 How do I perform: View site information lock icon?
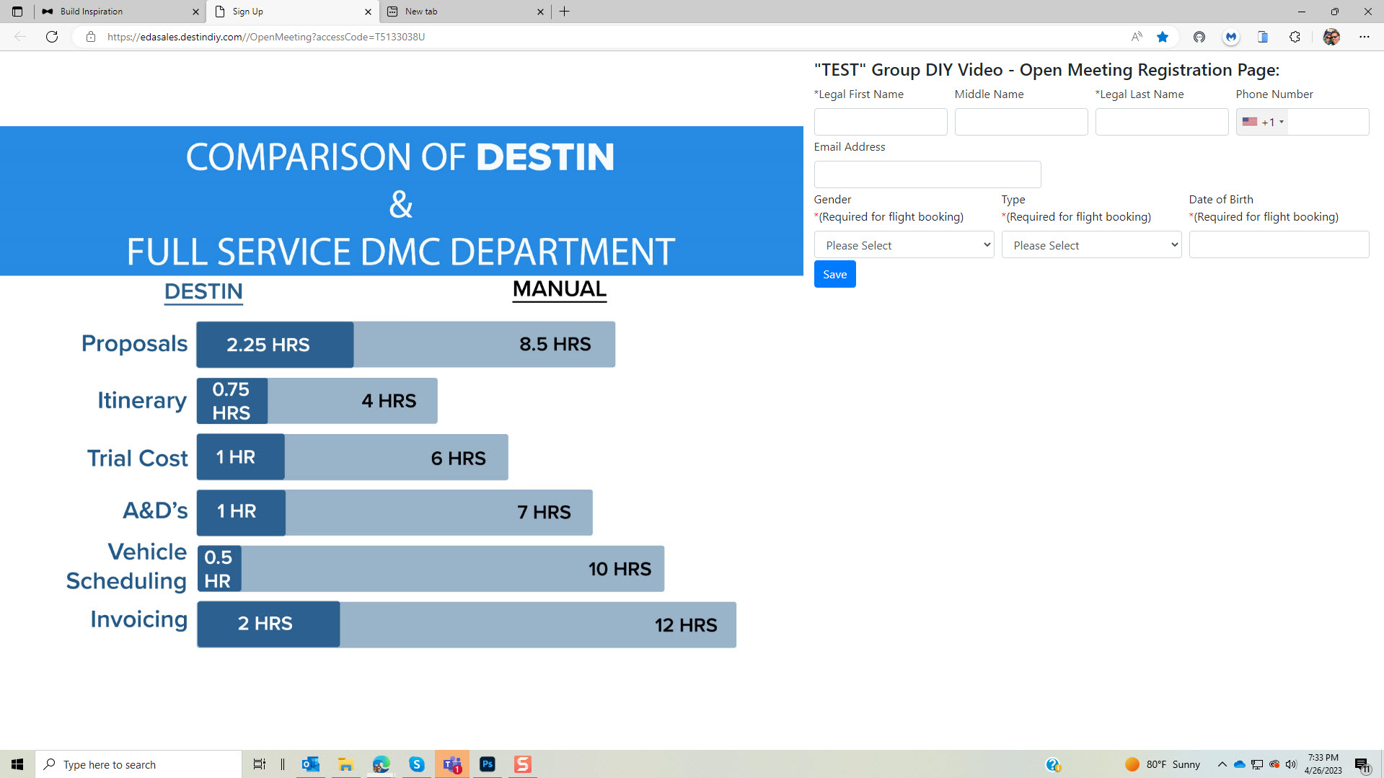(x=91, y=37)
